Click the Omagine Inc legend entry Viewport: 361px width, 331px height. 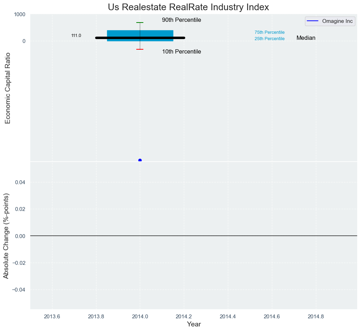337,21
